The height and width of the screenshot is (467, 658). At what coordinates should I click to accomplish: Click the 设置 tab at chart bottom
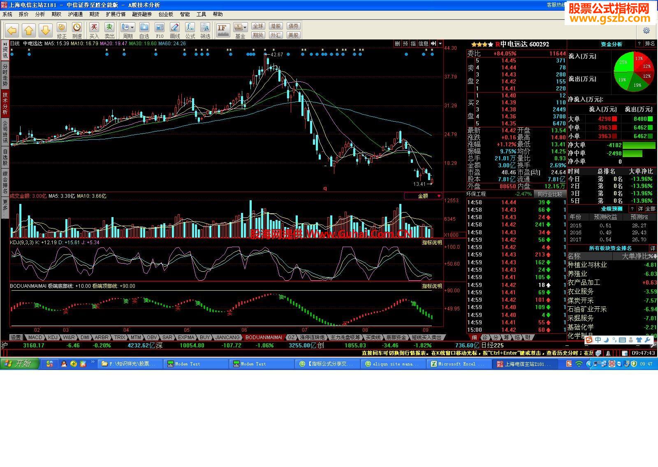point(16,338)
